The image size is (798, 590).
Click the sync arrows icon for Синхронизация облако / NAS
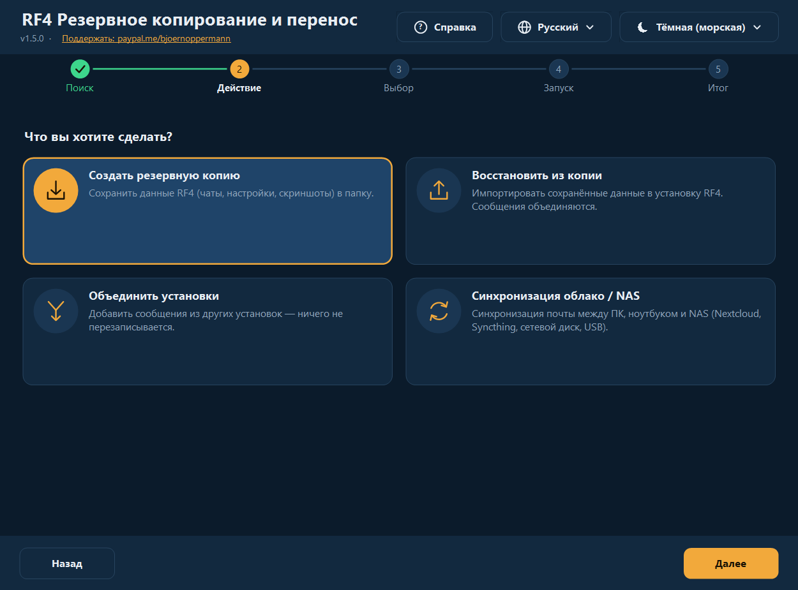pos(439,311)
